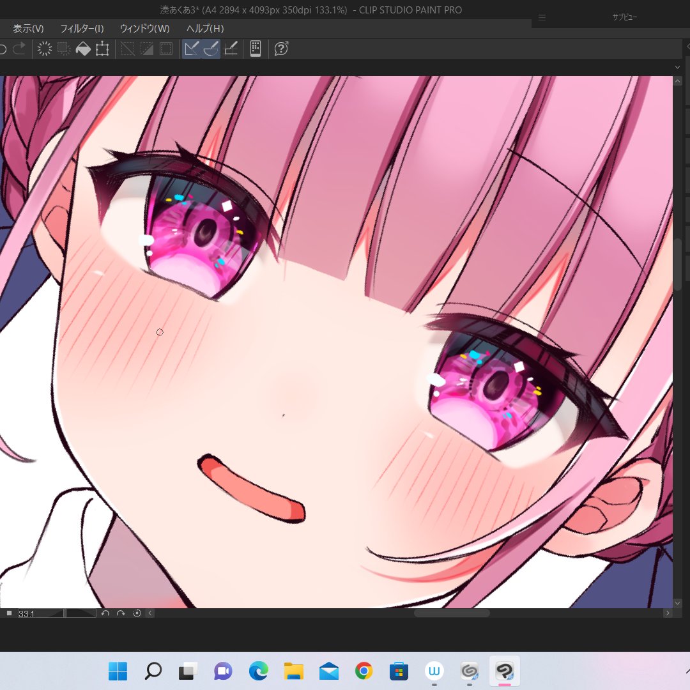This screenshot has height=690, width=690.
Task: Open the Mail app from taskbar
Action: coord(329,671)
